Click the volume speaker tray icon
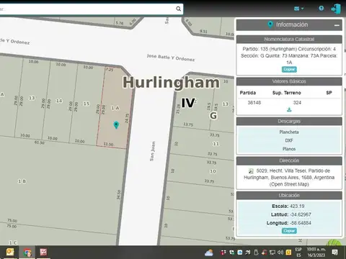346x259 pixels. point(280,253)
